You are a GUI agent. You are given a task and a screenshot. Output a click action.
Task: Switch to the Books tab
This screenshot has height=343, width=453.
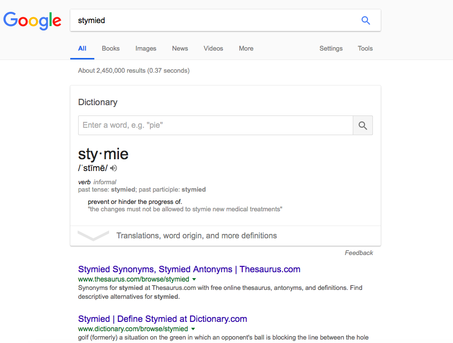tap(111, 49)
